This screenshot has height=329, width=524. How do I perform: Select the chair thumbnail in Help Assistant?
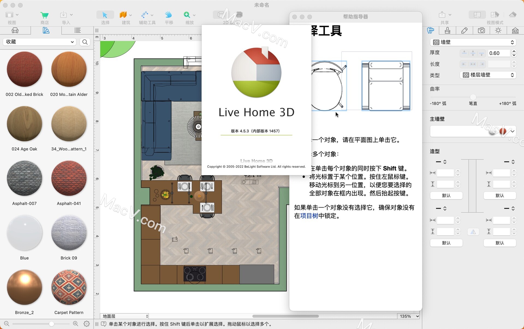329,86
